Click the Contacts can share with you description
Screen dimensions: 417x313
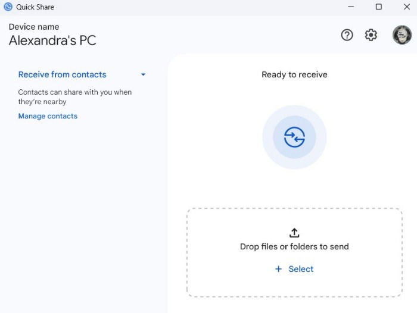(x=74, y=97)
